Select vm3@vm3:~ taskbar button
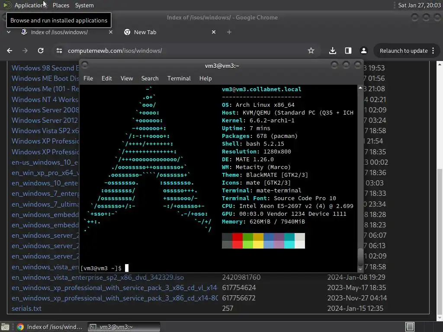Viewport: 443px width, 332px height. coord(124,327)
